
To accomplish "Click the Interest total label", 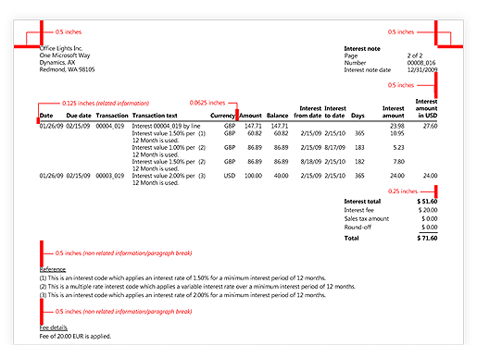I will pos(362,202).
